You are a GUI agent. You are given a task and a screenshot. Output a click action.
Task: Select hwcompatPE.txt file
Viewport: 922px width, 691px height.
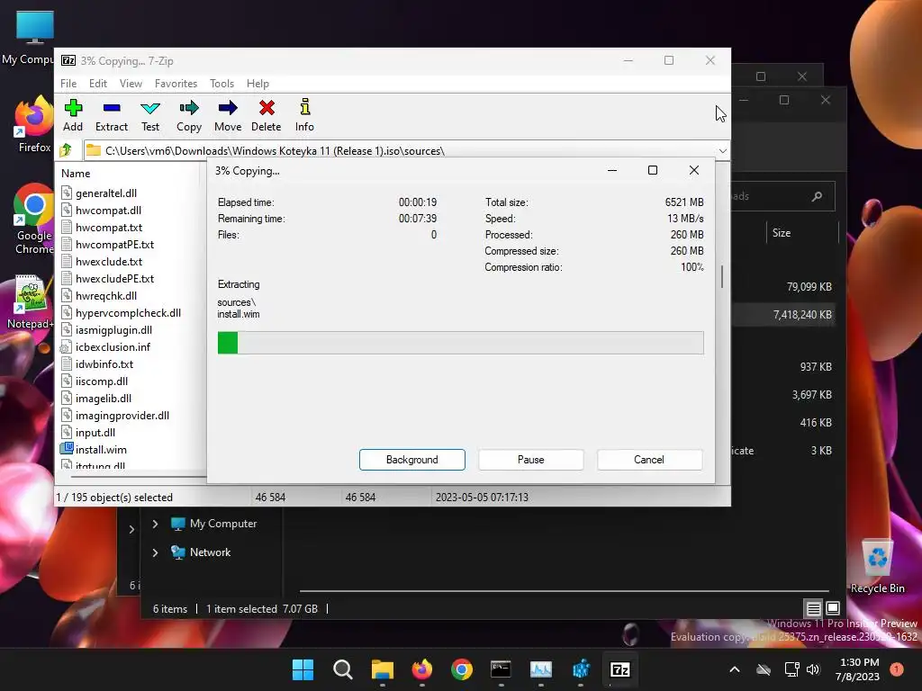pyautogui.click(x=114, y=245)
